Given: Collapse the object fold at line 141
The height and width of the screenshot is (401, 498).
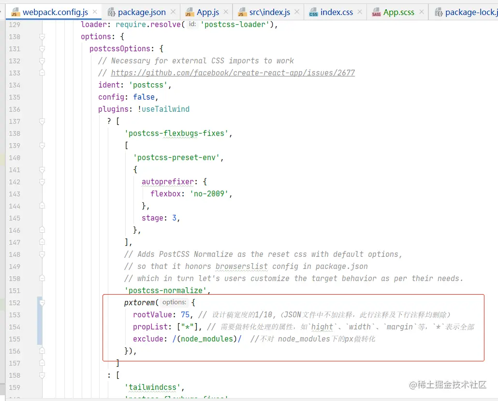Looking at the screenshot, I should pos(42,170).
